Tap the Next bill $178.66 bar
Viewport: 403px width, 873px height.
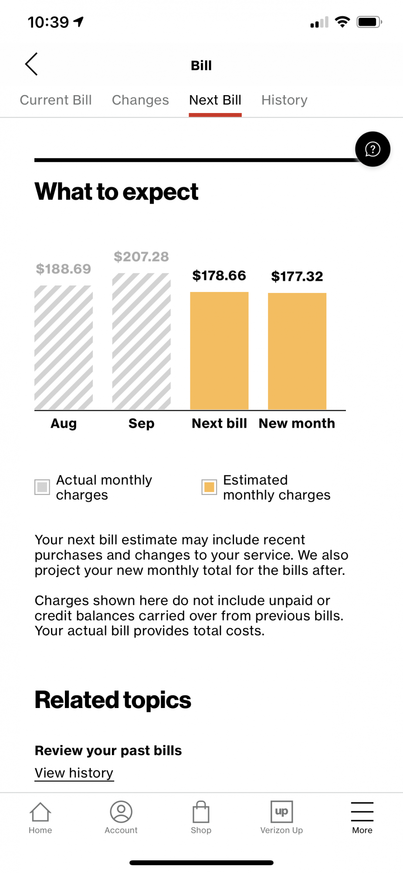point(219,351)
